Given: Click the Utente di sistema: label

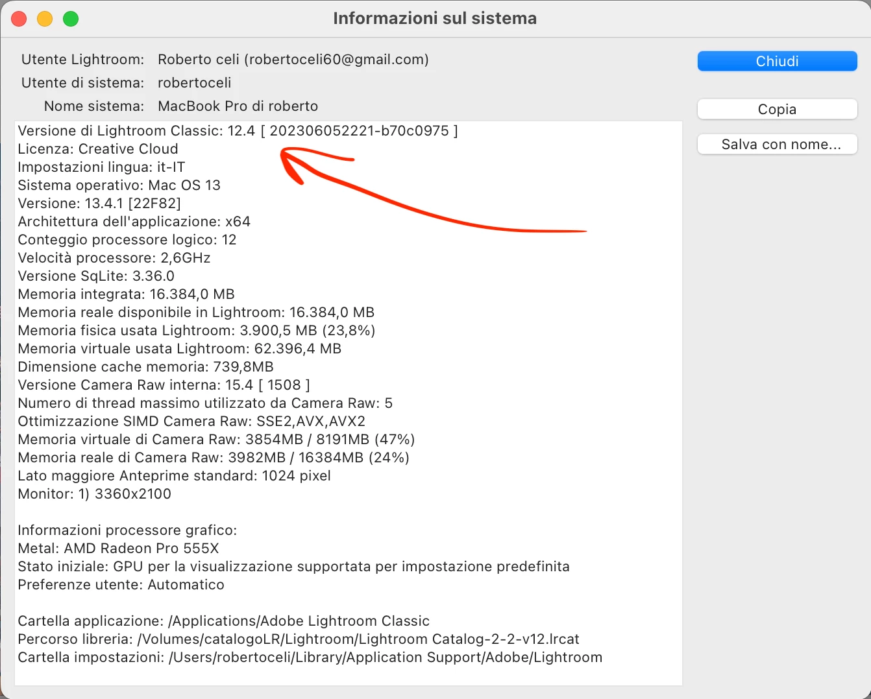Looking at the screenshot, I should [82, 83].
